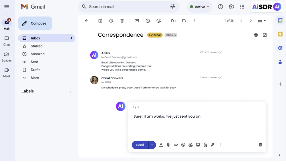Open Settings gear icon
This screenshot has height=164, width=286.
pyautogui.click(x=231, y=7)
